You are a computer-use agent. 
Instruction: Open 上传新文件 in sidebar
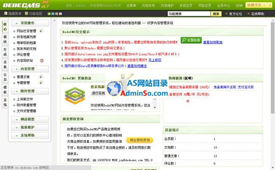coord(25,99)
